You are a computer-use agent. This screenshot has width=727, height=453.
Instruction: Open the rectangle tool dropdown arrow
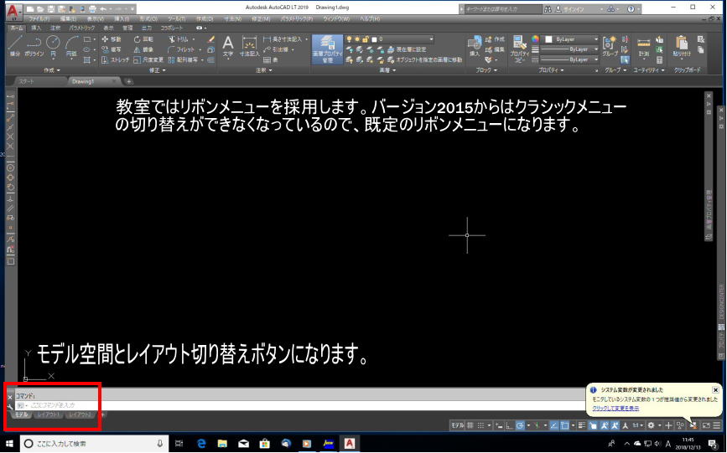95,39
